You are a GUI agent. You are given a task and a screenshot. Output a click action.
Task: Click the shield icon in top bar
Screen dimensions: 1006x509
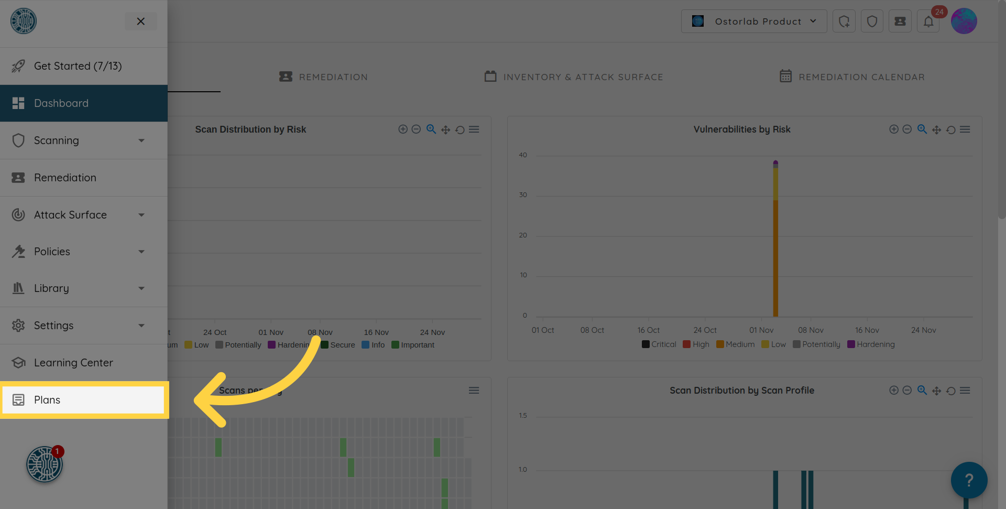click(x=872, y=21)
